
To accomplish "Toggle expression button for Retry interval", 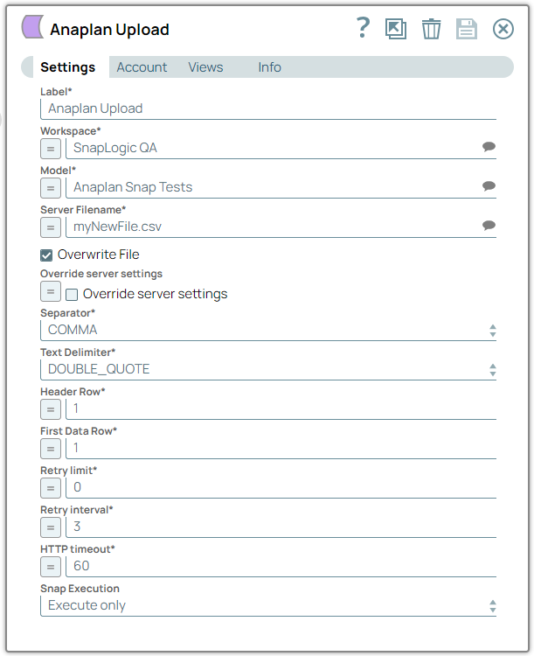I will 51,527.
